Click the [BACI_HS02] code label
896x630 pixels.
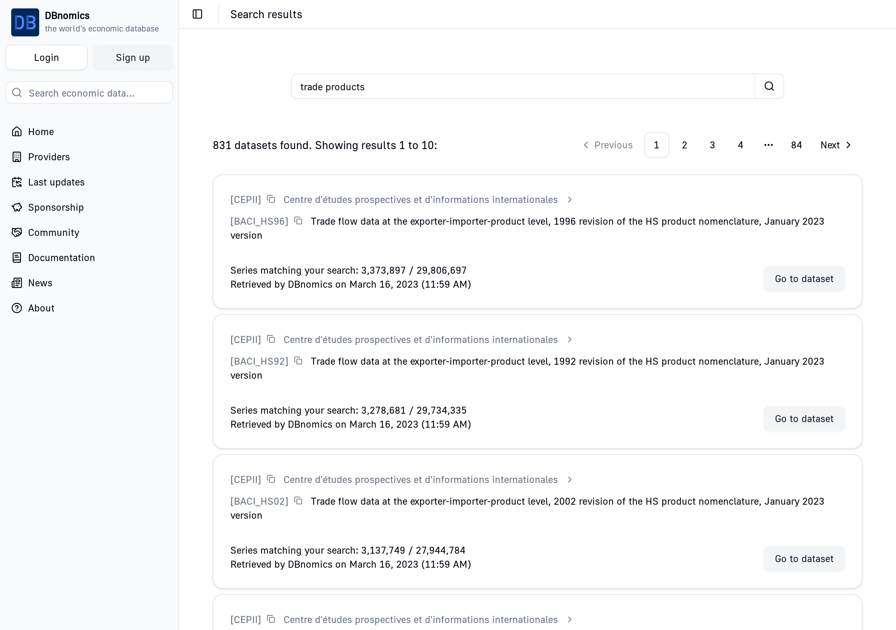tap(259, 501)
